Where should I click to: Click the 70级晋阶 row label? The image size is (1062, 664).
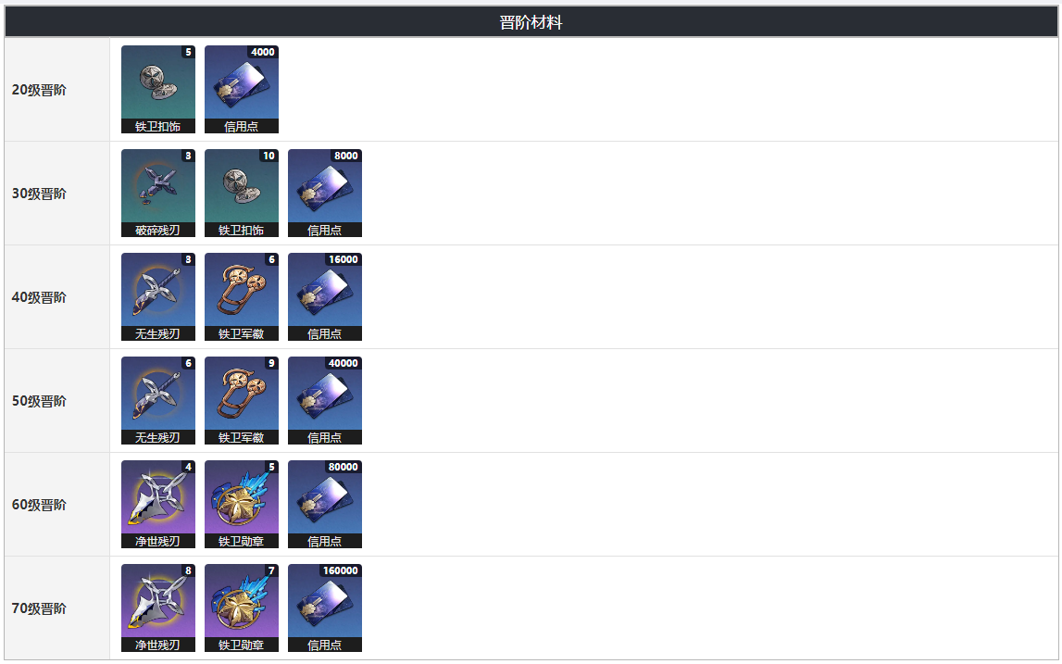(39, 608)
